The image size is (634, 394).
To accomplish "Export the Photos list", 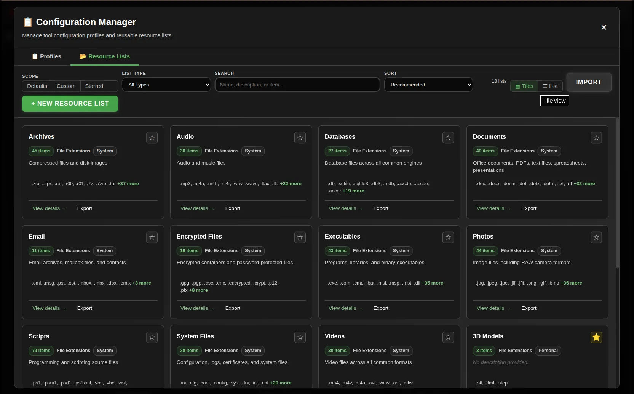I will [x=529, y=308].
